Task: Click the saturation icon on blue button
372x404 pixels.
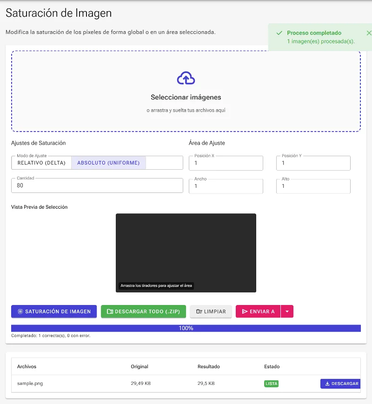Action: pyautogui.click(x=20, y=311)
